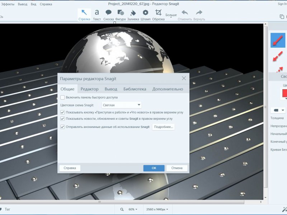Select the Стрелка arrow tool
287x215 pixels.
(x=84, y=15)
